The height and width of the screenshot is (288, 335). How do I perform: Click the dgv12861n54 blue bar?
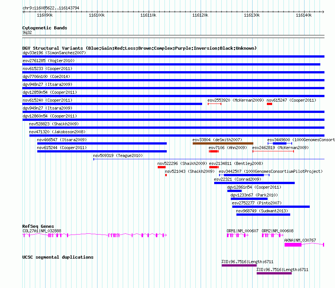point(234,191)
